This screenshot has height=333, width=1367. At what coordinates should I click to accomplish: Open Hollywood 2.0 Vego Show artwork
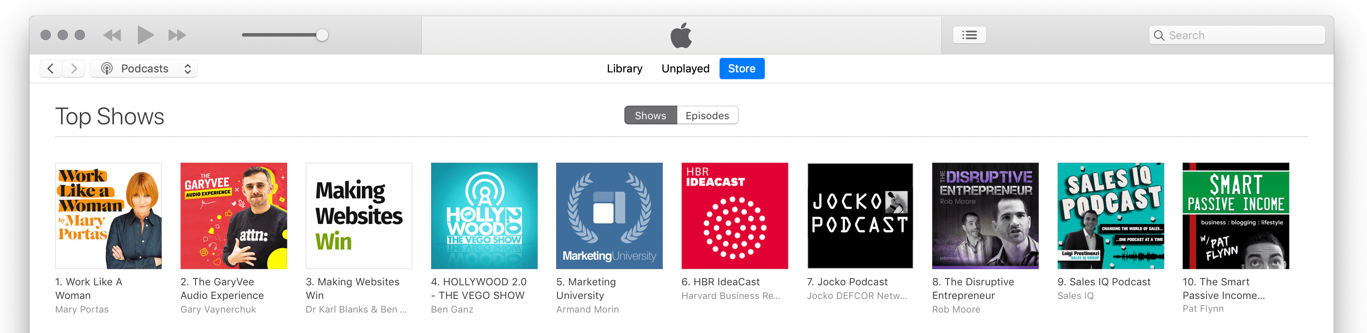point(484,215)
